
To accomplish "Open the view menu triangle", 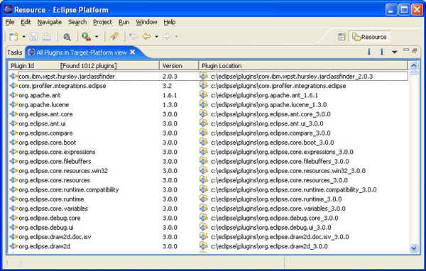I will (395, 52).
